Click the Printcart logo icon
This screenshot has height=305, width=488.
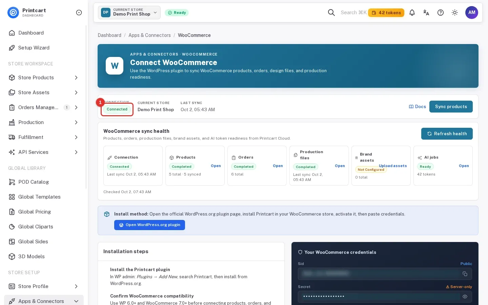[13, 13]
